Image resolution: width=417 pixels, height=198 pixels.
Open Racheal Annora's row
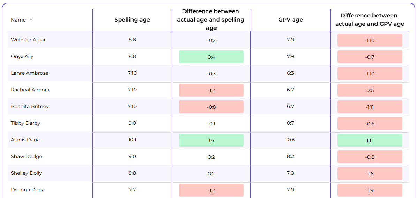[30, 90]
